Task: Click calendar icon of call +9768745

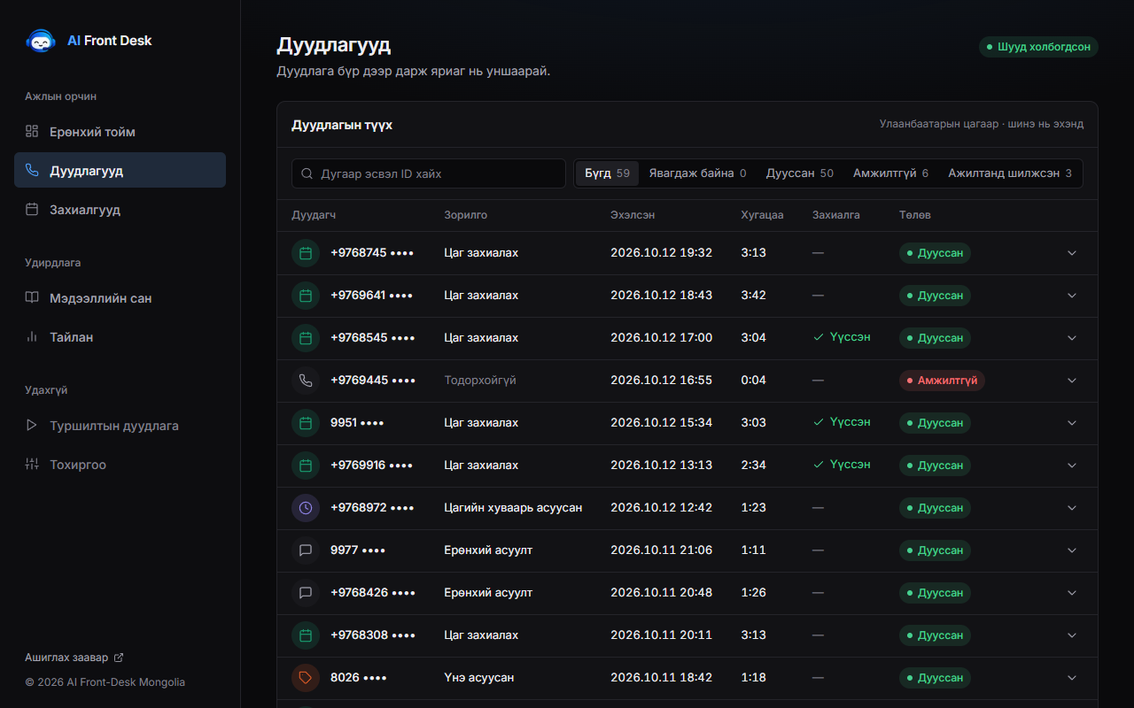Action: point(306,253)
